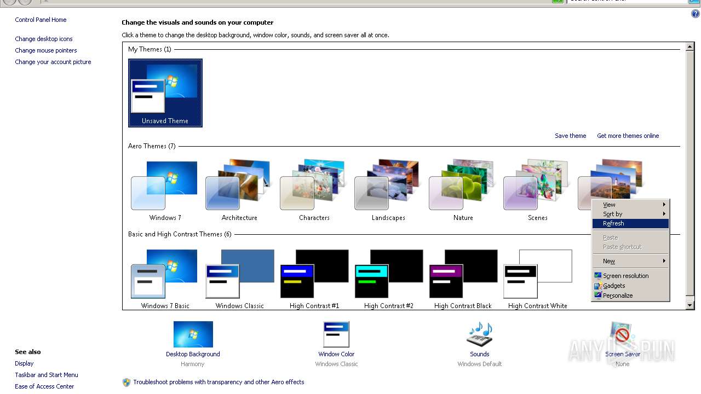The image size is (701, 394).
Task: Apply the High Contrast Black theme
Action: pos(463,279)
